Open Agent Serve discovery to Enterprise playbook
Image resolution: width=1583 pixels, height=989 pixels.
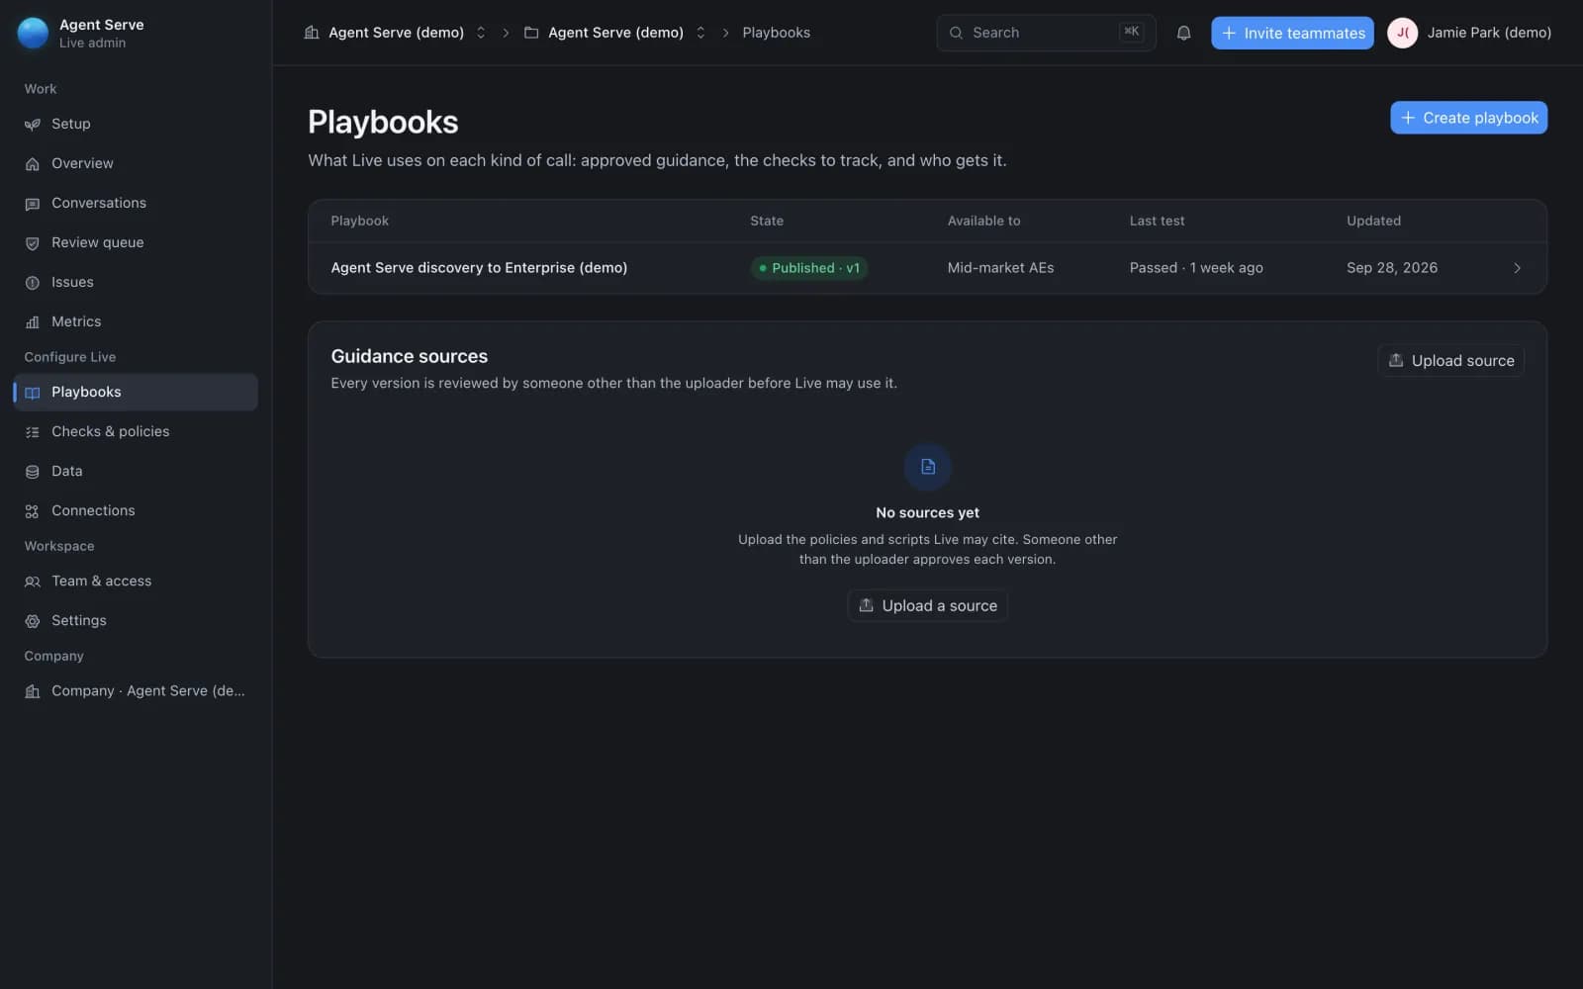[479, 268]
